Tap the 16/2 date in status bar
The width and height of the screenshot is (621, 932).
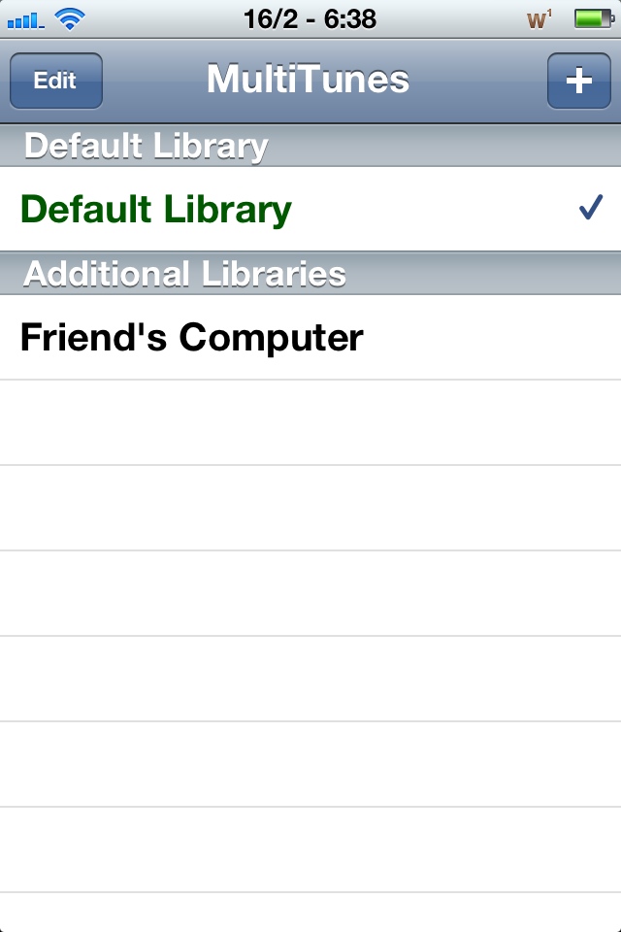click(x=271, y=19)
